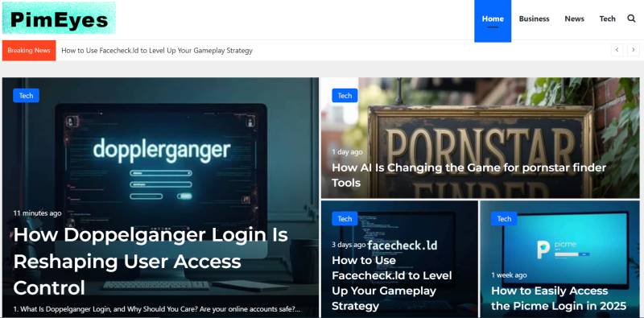
Task: Show next breaking news headline arrow
Action: click(x=633, y=50)
